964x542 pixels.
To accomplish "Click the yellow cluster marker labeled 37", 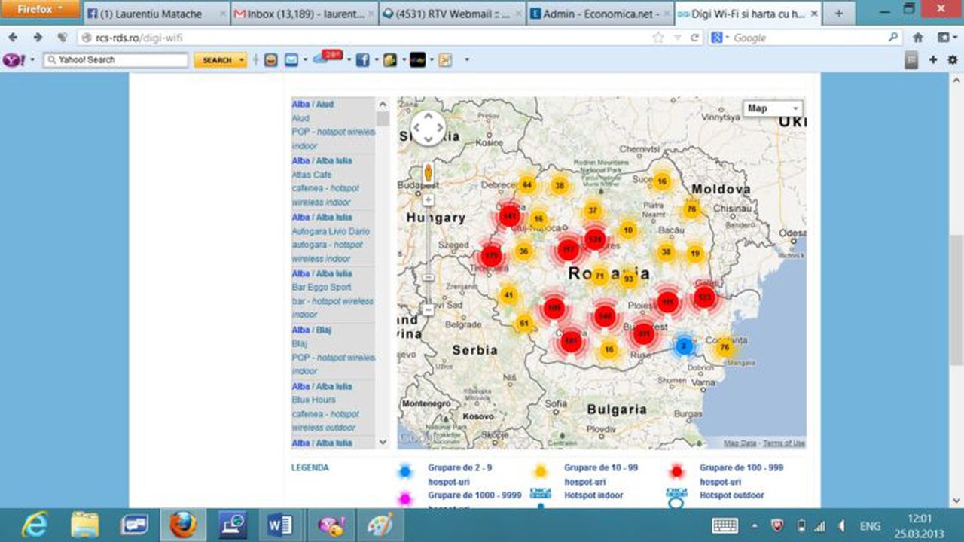I will tap(593, 211).
